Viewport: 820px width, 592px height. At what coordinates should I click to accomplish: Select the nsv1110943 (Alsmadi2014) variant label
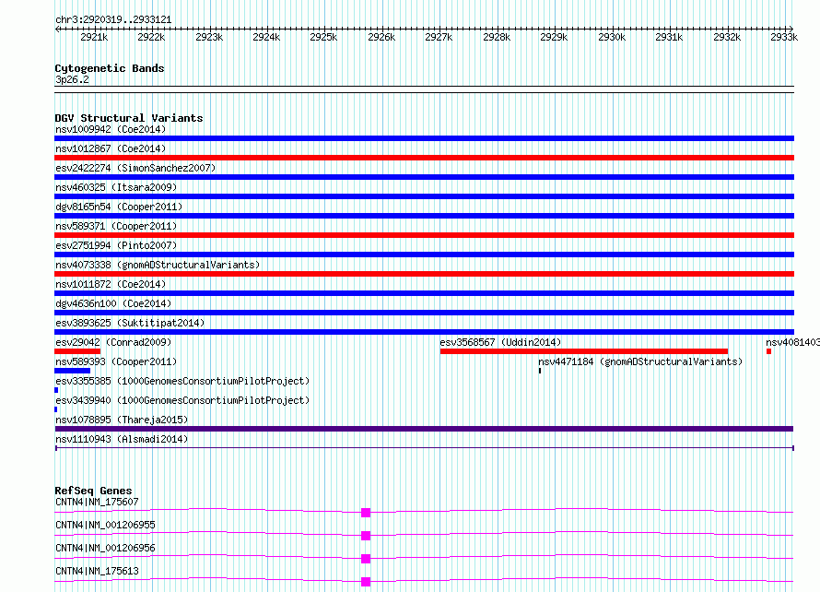[122, 439]
